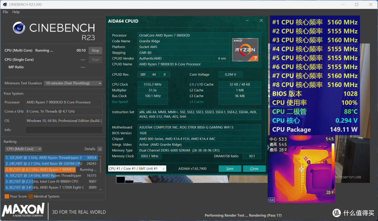Click the L3 Cache 96 MB value

240,96
